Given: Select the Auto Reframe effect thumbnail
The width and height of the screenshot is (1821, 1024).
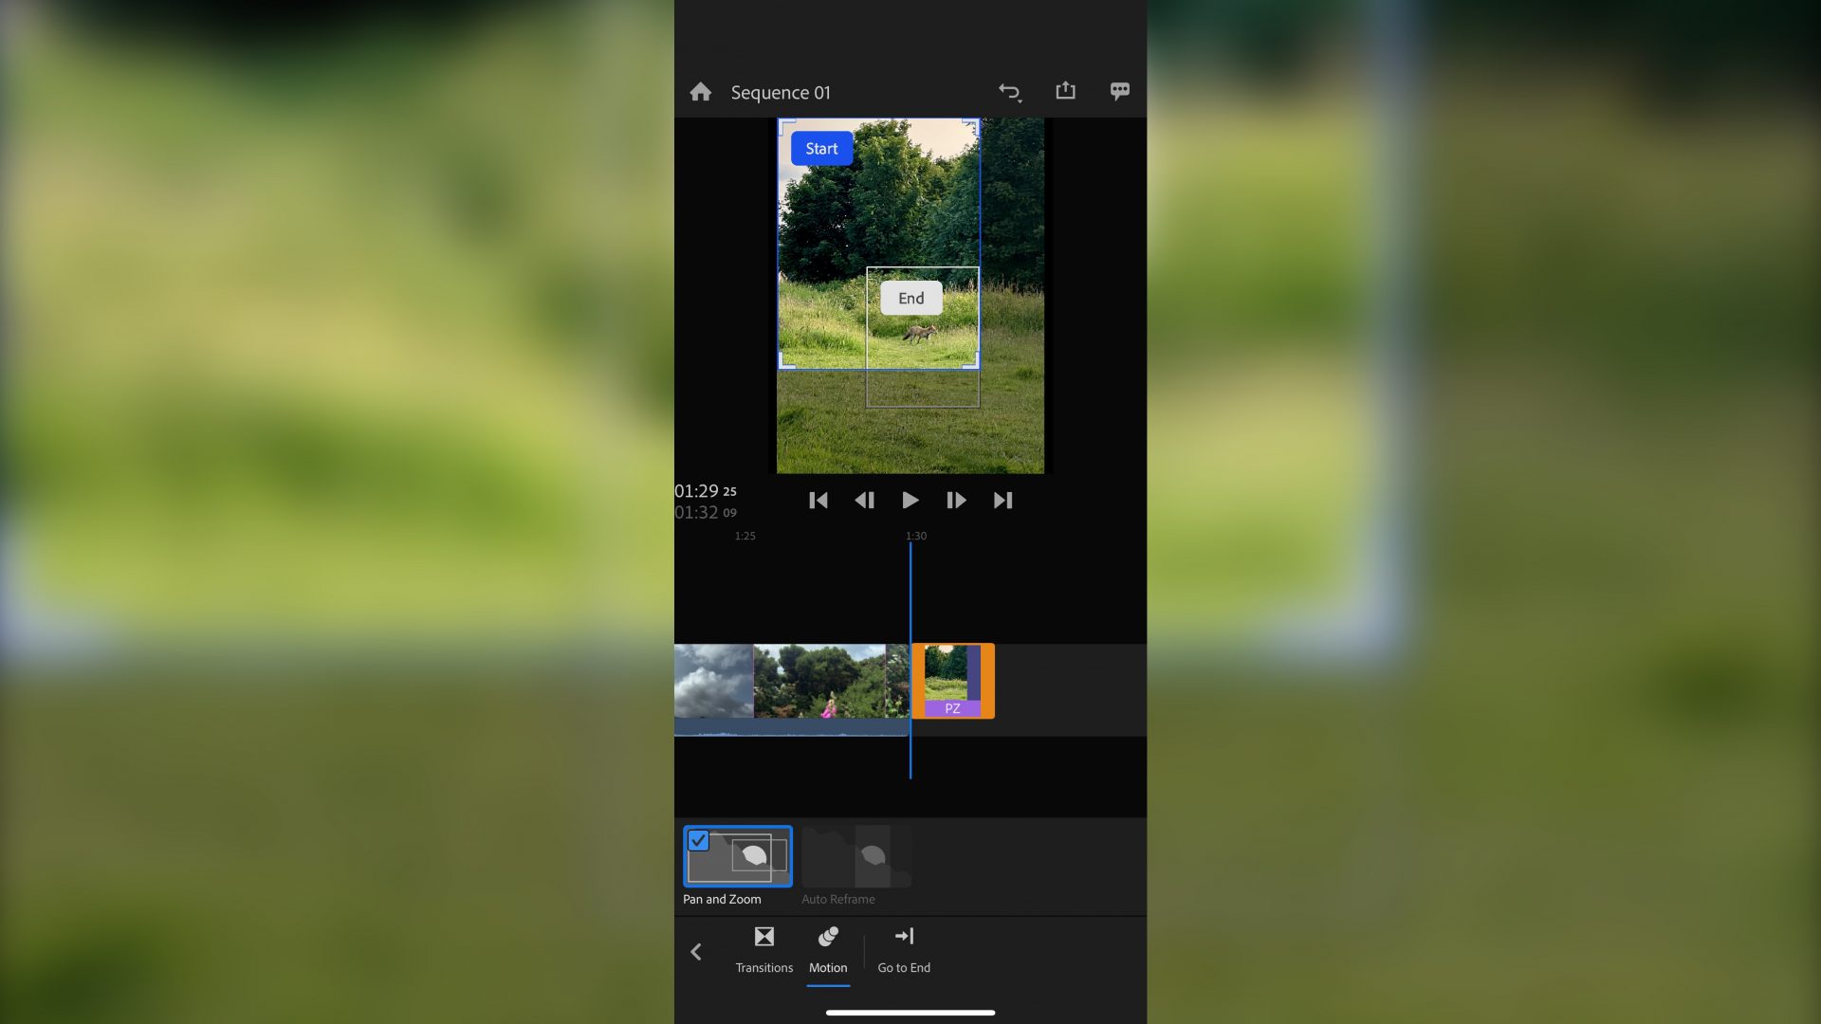Looking at the screenshot, I should (x=855, y=856).
